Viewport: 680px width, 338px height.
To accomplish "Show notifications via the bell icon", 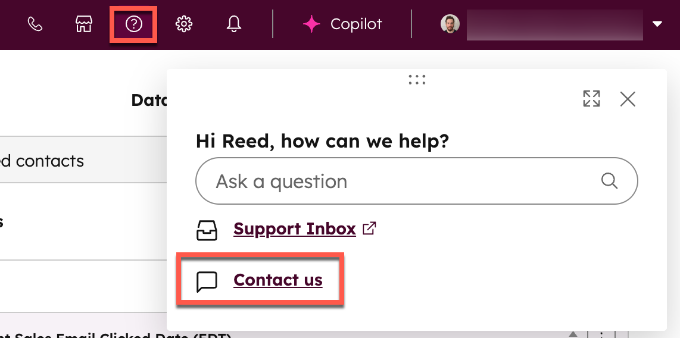I will click(x=234, y=24).
